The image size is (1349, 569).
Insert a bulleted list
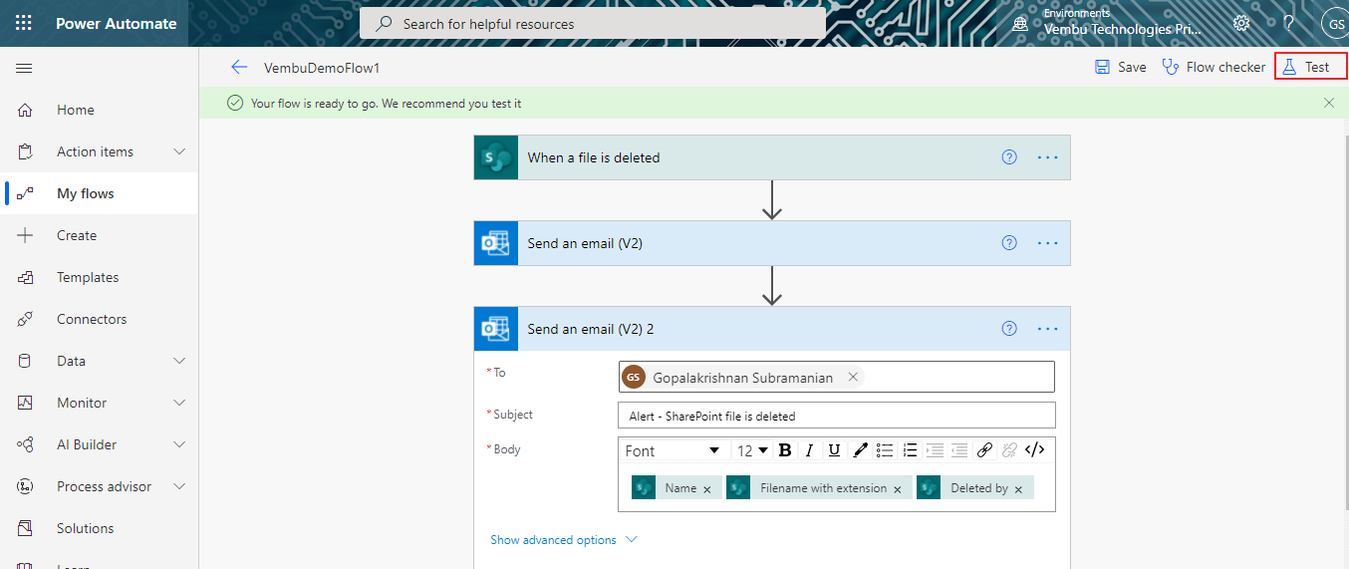pyautogui.click(x=885, y=450)
